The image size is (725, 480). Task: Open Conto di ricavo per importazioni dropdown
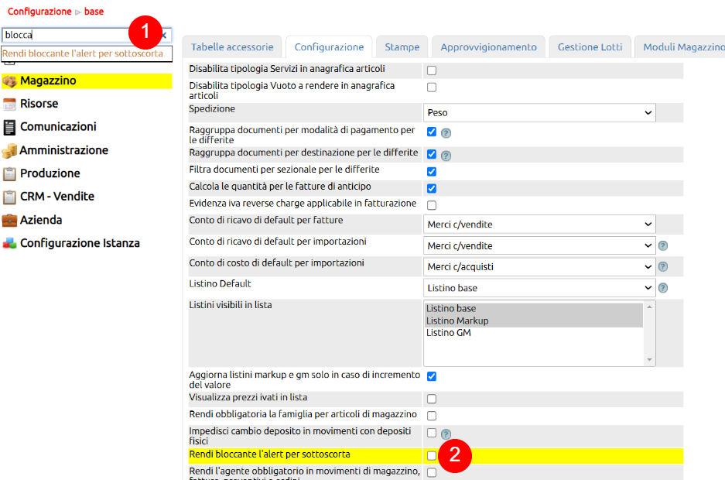[x=539, y=245]
